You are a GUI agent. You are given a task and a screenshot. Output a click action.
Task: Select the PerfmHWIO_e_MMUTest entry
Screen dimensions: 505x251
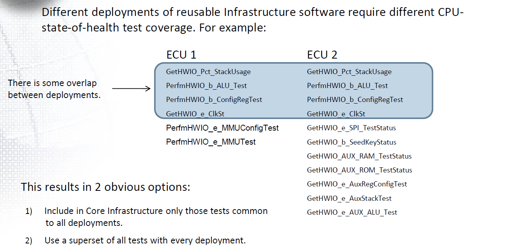pyautogui.click(x=211, y=142)
